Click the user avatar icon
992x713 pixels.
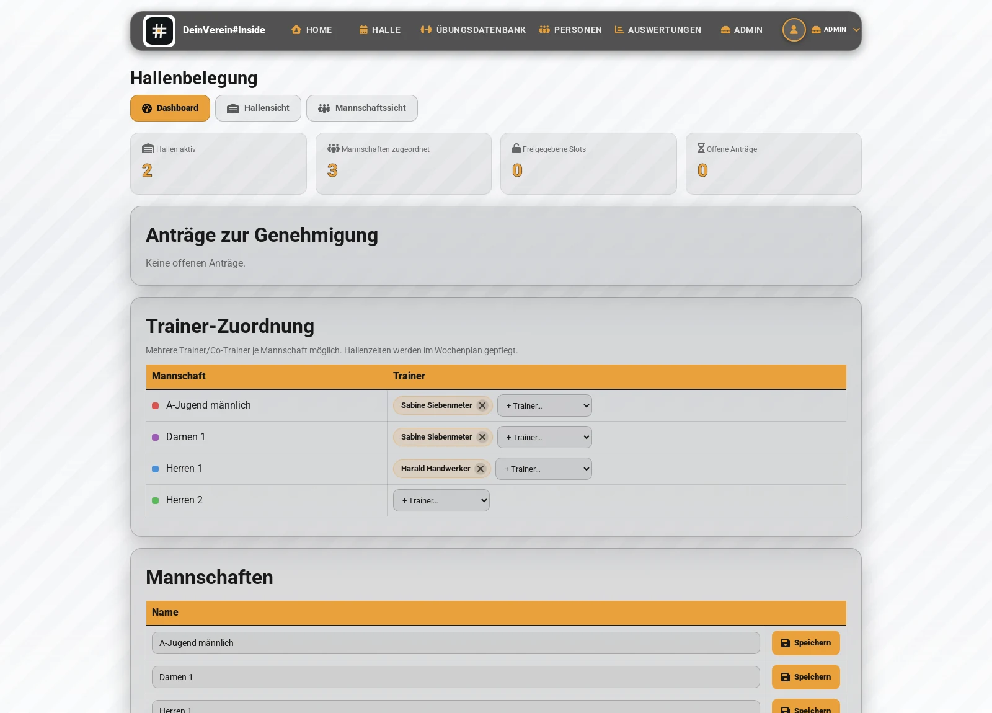coord(794,30)
